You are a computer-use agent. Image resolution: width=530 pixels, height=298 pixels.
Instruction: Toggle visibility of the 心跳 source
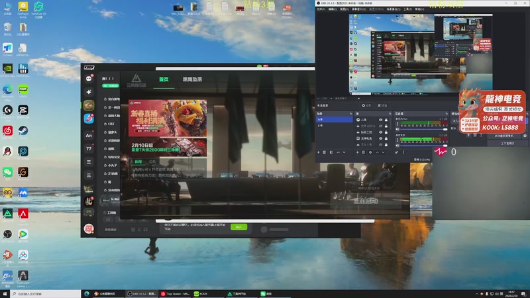(x=380, y=120)
